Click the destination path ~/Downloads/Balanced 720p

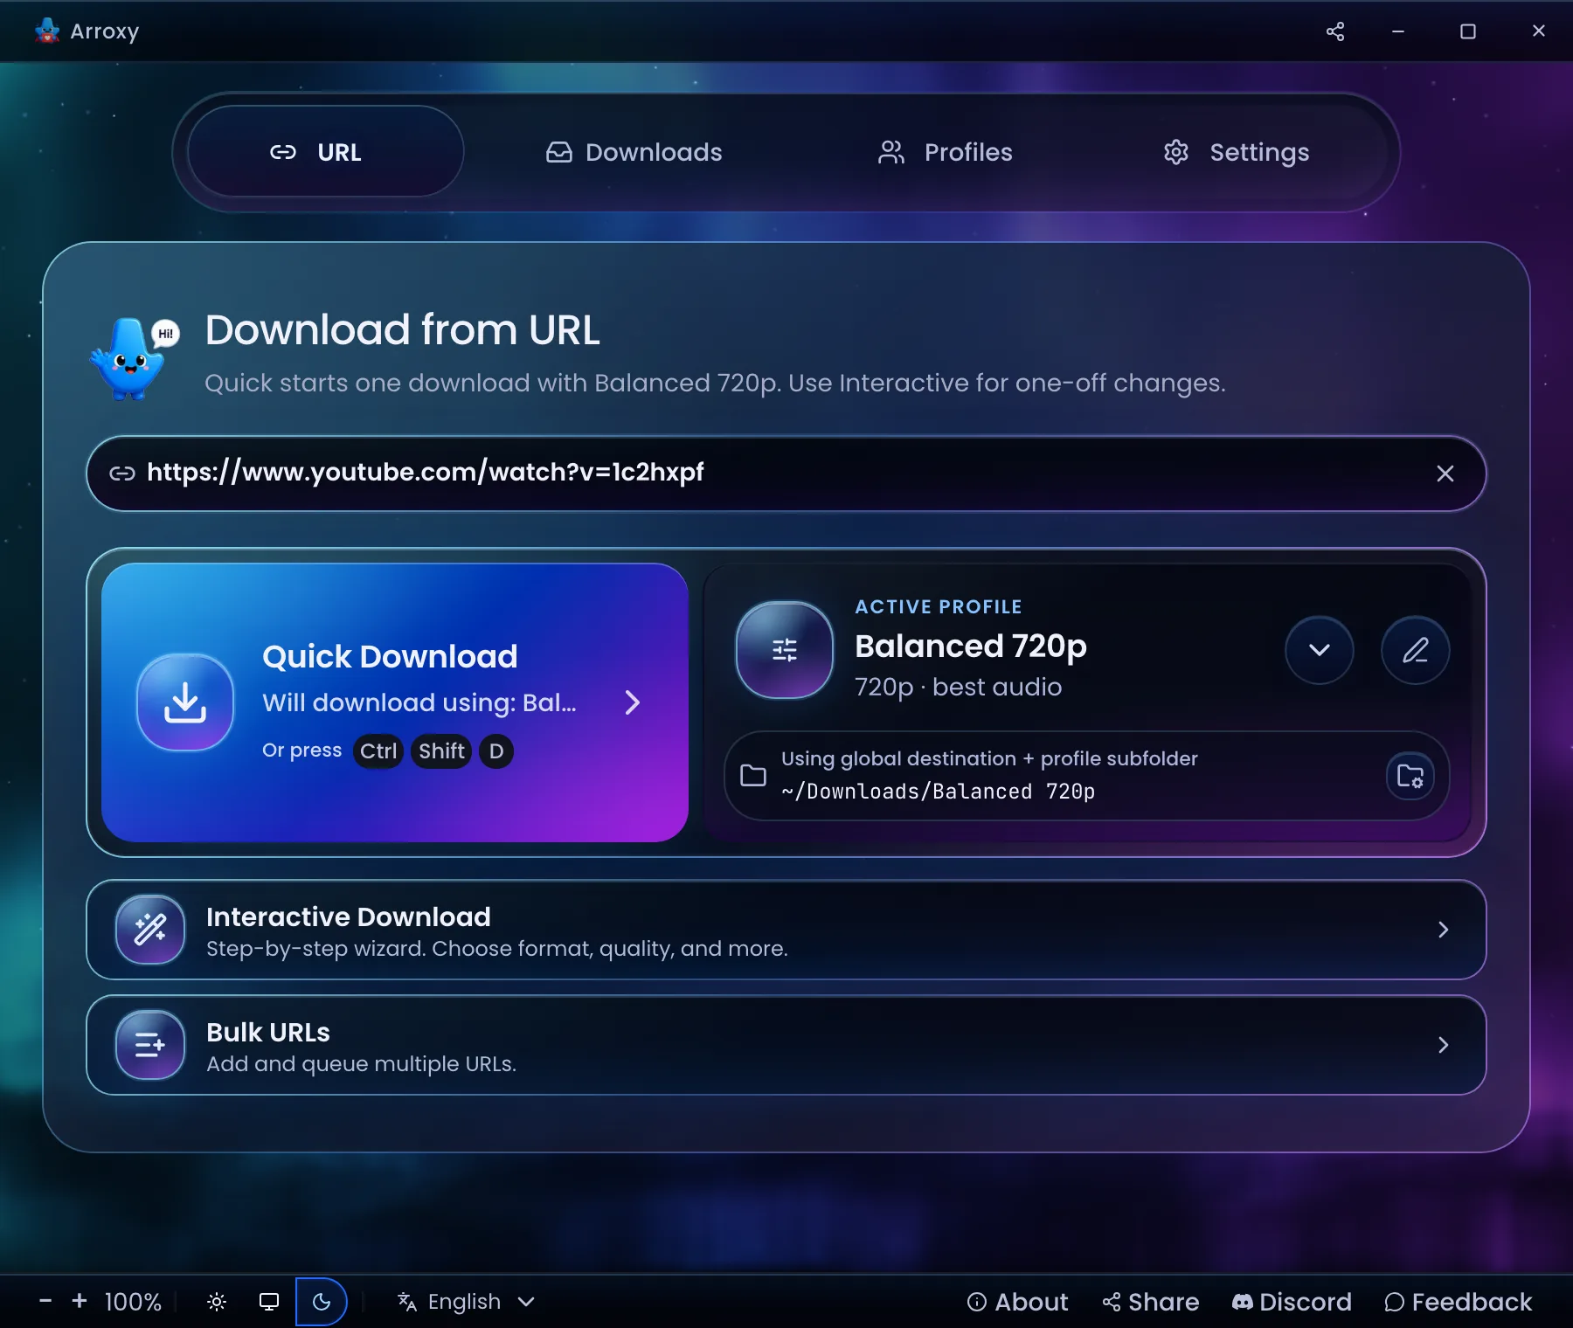pos(938,792)
